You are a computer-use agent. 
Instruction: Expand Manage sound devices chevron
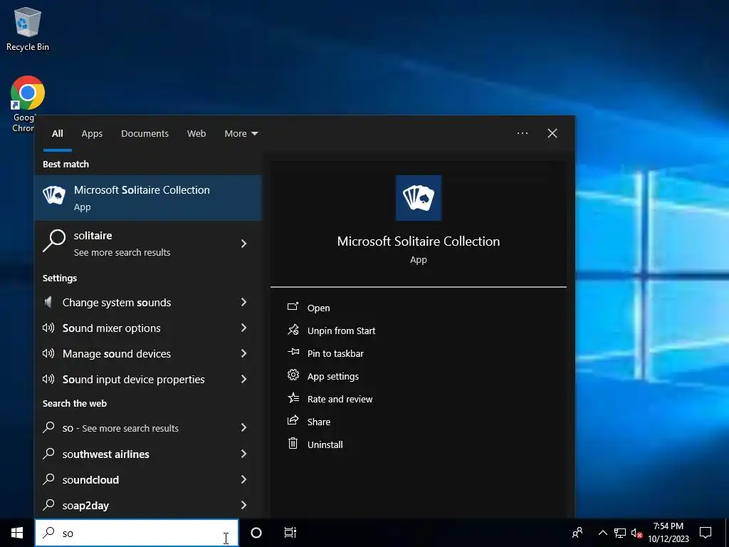pyautogui.click(x=243, y=353)
